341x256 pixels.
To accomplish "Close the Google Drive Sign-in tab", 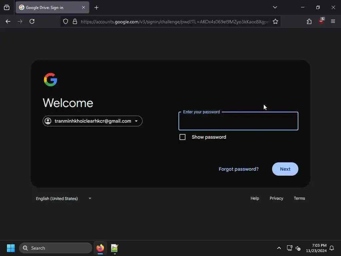I will (x=84, y=7).
